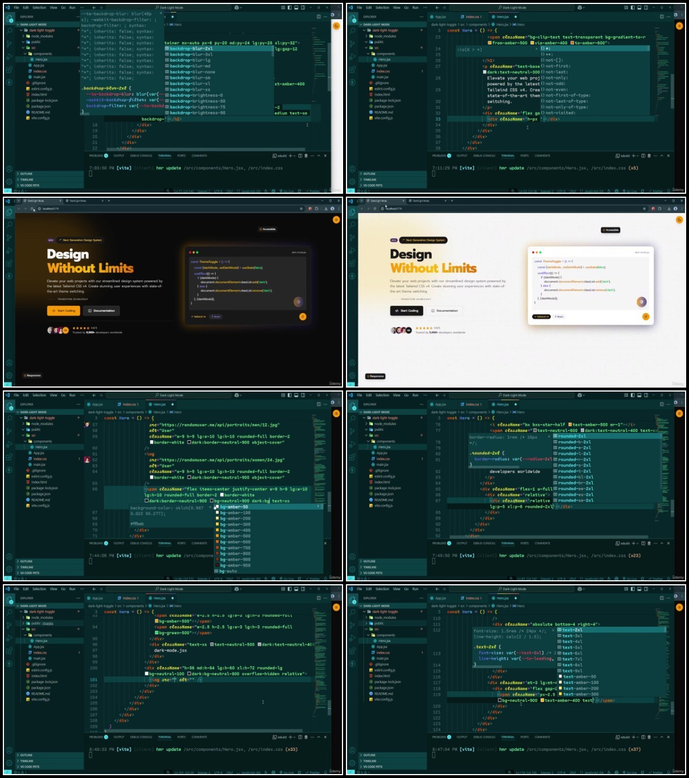
Task: Click Start Coding in the light-theme preview
Action: pos(407,311)
